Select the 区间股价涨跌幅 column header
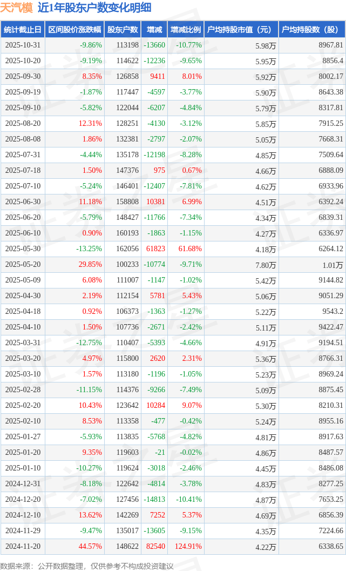 74,30
